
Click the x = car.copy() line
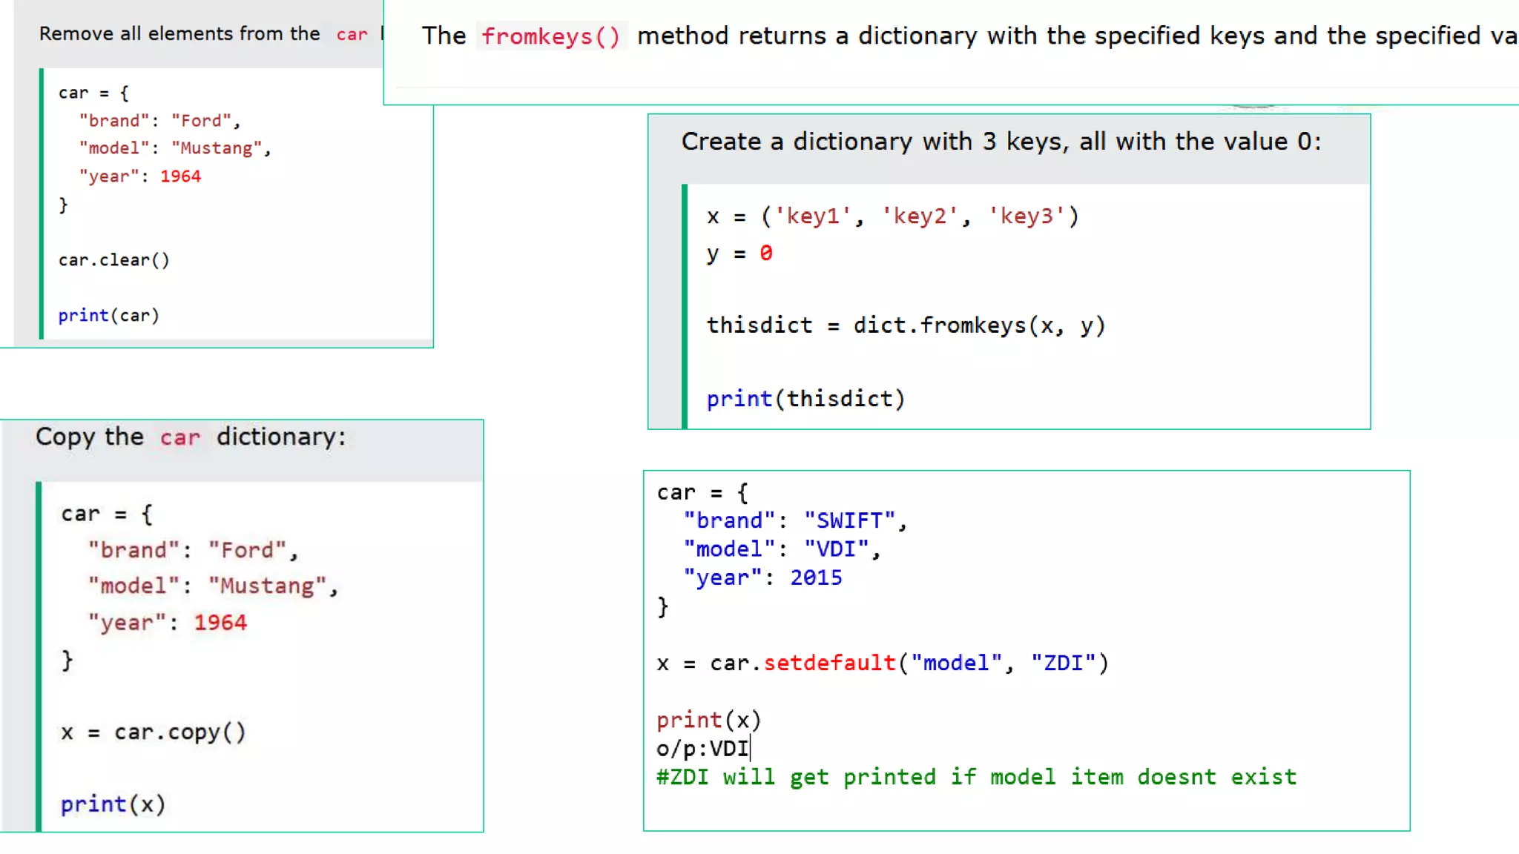153,732
